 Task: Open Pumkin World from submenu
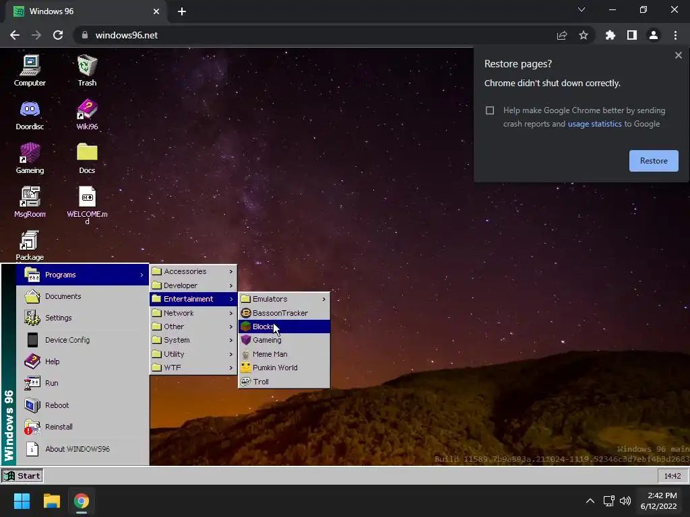[284, 368]
